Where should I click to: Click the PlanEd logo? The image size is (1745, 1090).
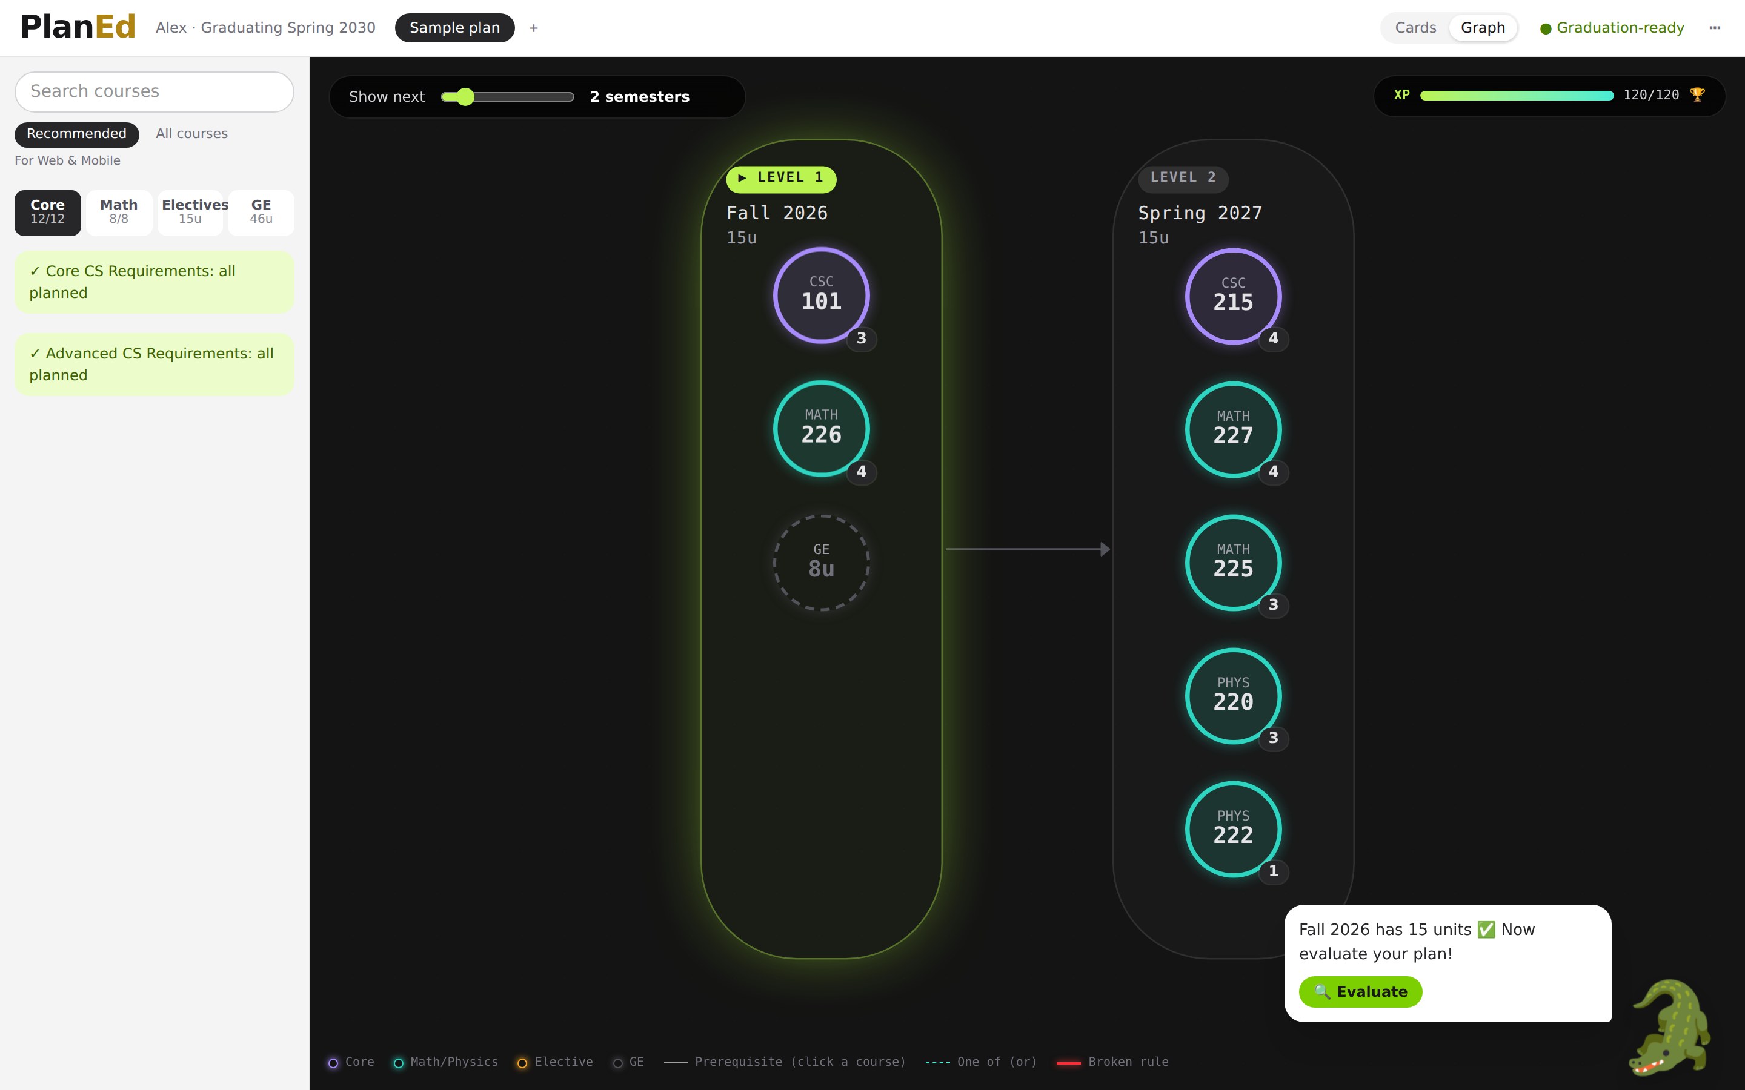click(x=78, y=27)
